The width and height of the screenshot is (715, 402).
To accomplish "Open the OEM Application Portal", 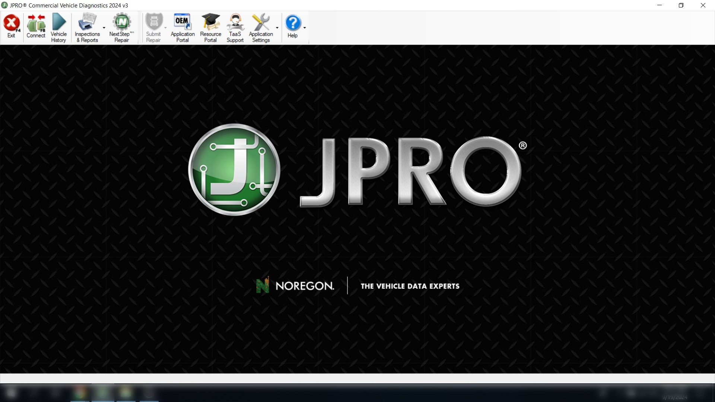I will 182,28.
